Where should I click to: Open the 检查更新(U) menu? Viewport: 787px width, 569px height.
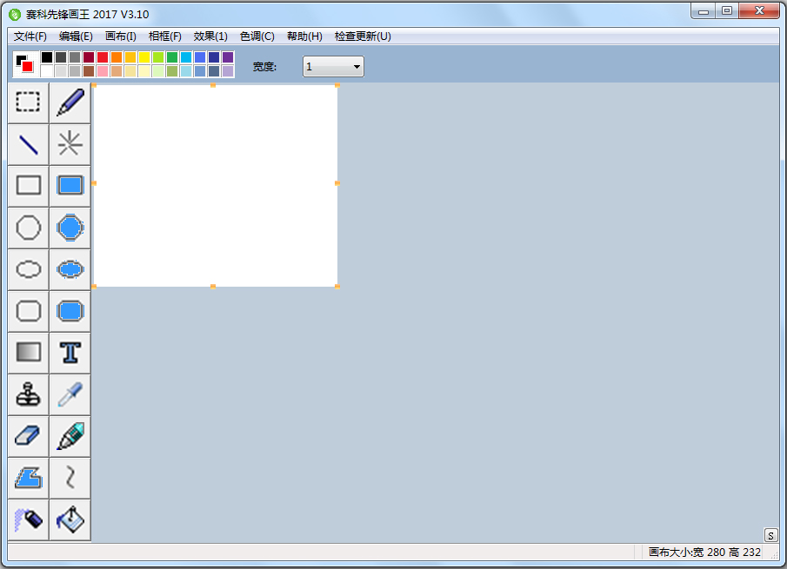point(363,36)
